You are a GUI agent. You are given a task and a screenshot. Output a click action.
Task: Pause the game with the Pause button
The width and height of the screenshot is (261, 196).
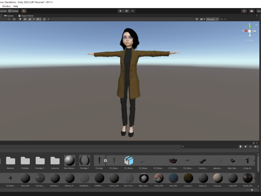(x=127, y=11)
